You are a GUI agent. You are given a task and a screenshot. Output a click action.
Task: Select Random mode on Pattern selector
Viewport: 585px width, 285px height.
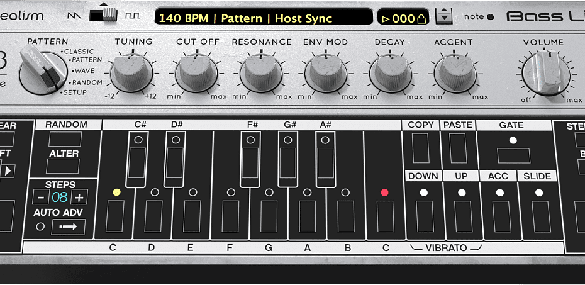(87, 82)
